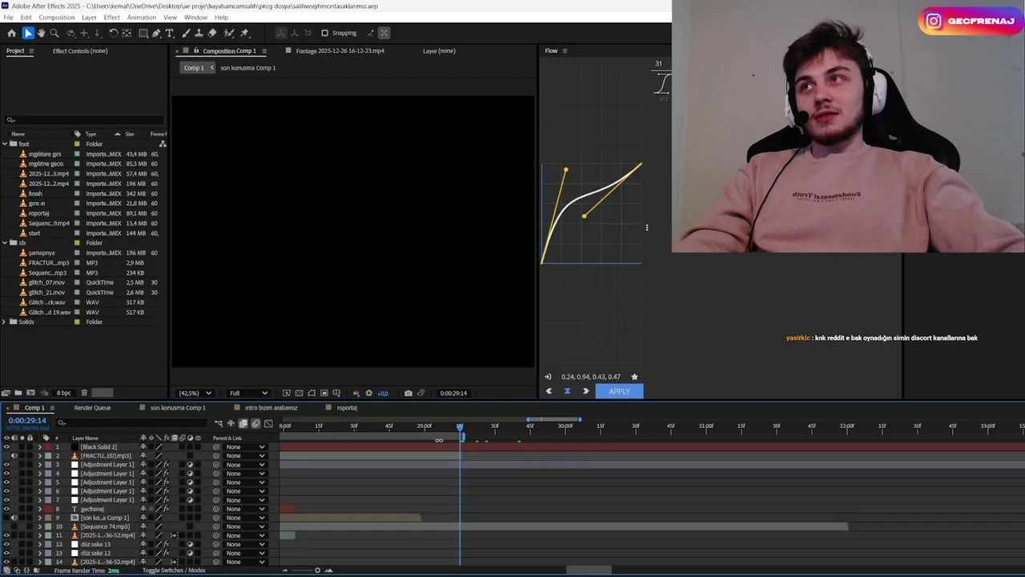The image size is (1025, 577).
Task: Select the Clone Stamp tool
Action: (199, 33)
